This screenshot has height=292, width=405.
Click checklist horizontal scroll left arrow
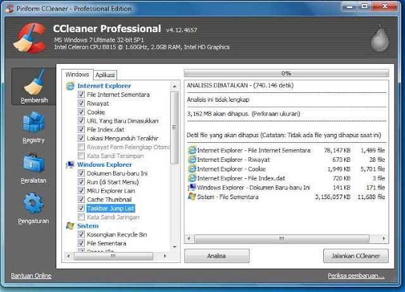coord(68,256)
